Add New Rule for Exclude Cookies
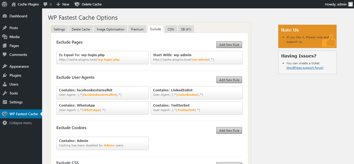Screen dimensions: 354x164 point(229,130)
